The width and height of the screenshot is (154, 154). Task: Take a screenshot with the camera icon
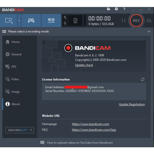point(149,21)
